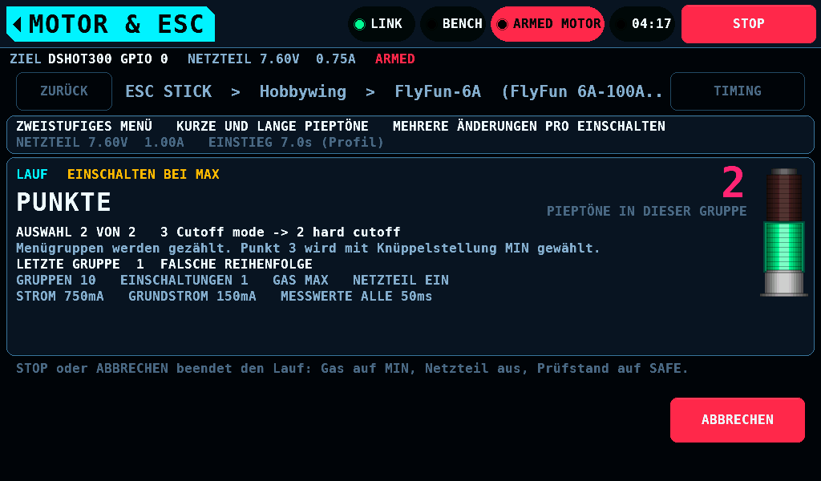The image size is (821, 481).
Task: Click the NETZTEIL 7.60V 0.75A readout
Action: pos(271,59)
